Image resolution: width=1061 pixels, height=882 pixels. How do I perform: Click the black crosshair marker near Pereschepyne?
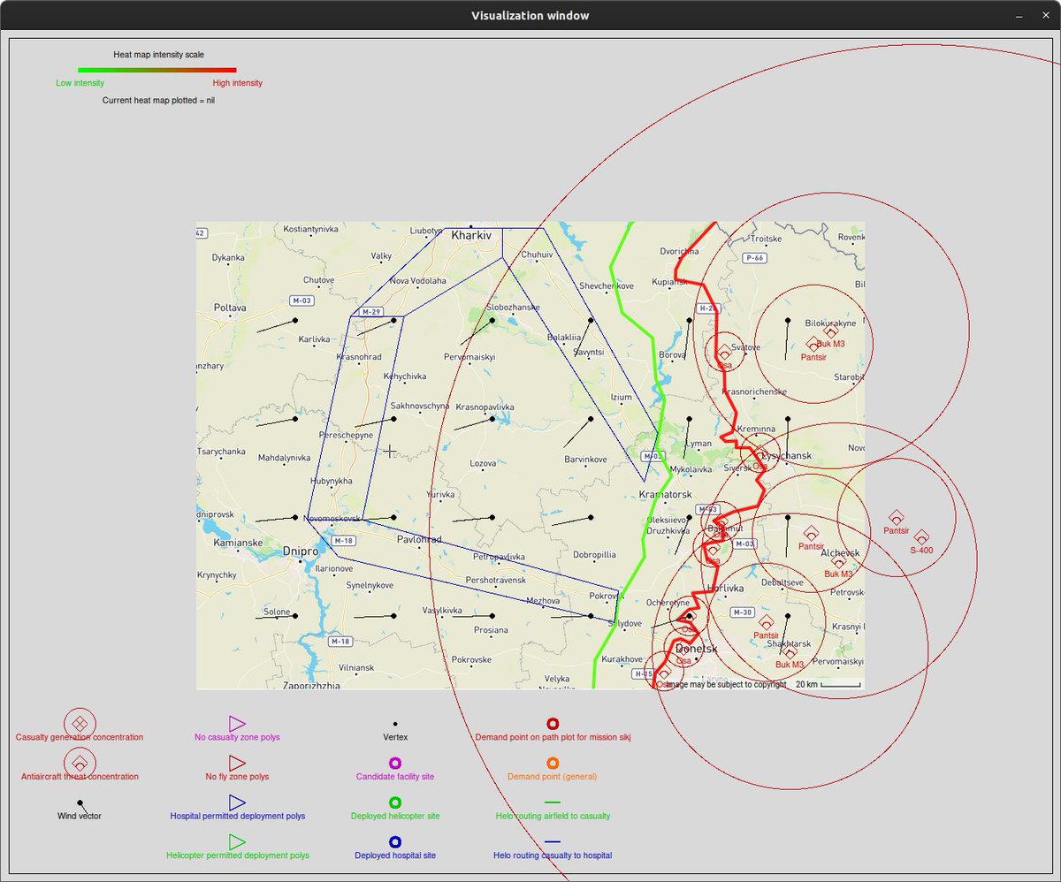389,451
